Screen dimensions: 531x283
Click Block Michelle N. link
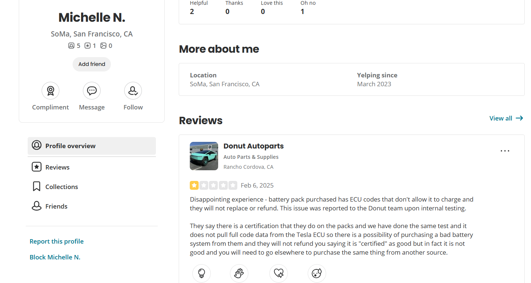[55, 257]
